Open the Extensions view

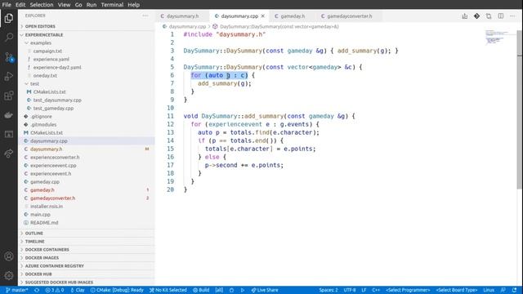coord(9,96)
